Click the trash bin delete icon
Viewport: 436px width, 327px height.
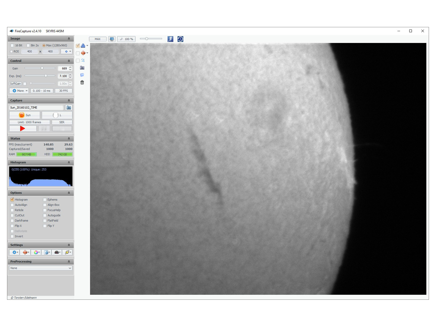pos(82,82)
